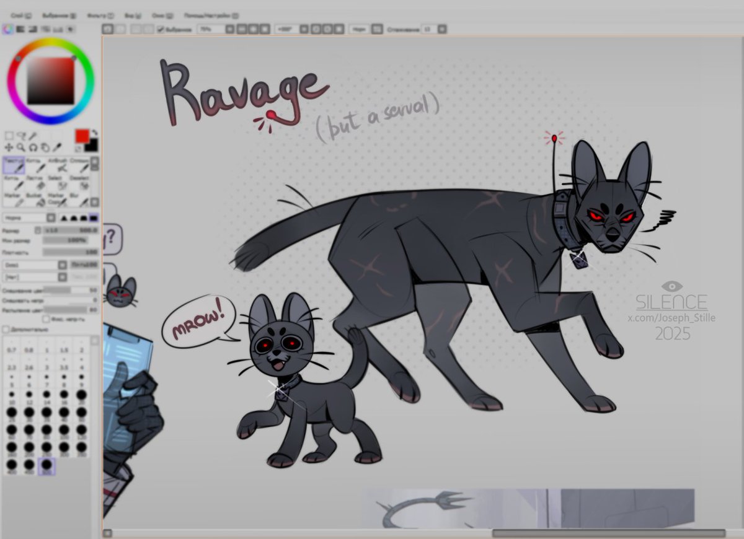Select the sharpest brush edge shape
The image size is (744, 539).
64,217
